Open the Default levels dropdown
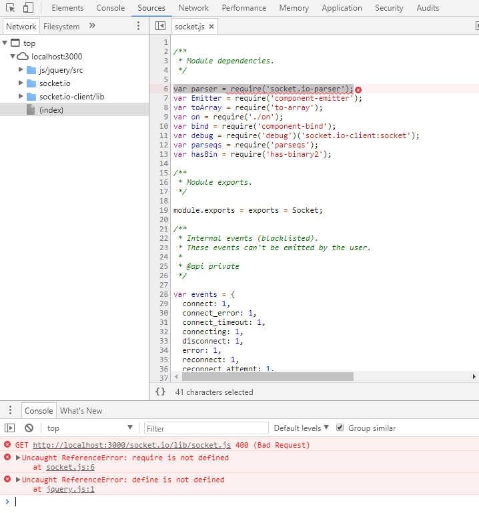479x513 pixels. [301, 428]
